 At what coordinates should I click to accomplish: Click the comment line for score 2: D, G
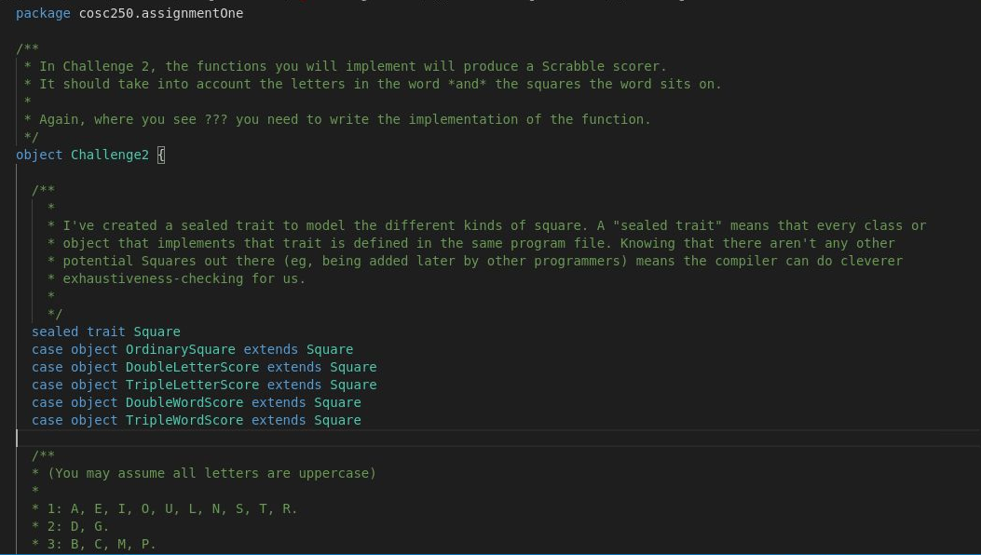93,526
